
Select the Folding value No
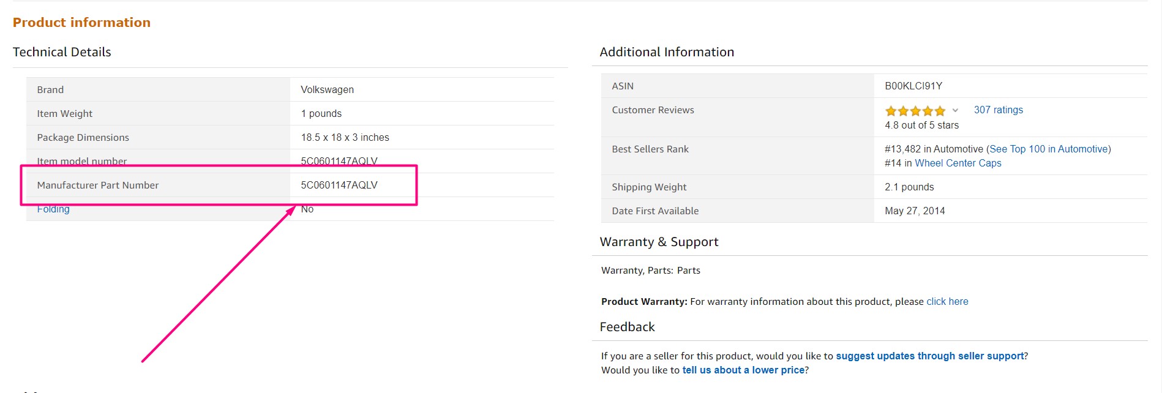[x=307, y=209]
